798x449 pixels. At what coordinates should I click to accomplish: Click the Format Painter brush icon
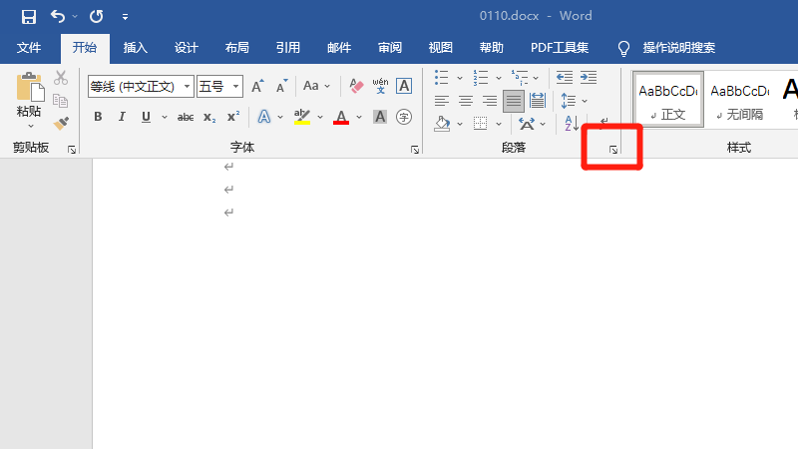61,124
